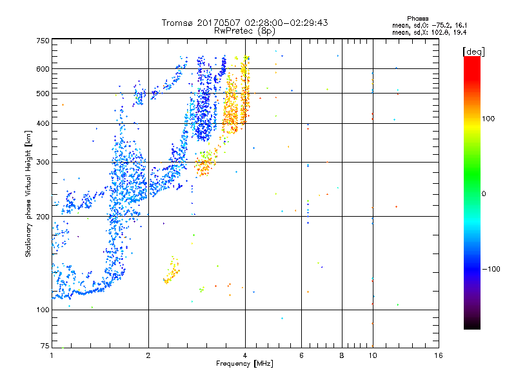
Task: Click the "Stationary phase Virtual Height [km]" axis title
Action: [28, 193]
